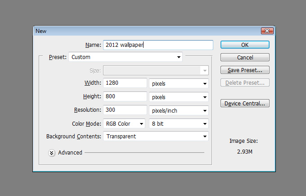Viewport: 306px width, 196px height.
Task: Open the Save Preset dialog
Action: (x=245, y=70)
